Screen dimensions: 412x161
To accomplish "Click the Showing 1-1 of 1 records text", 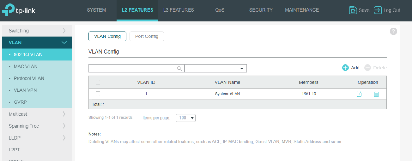I will 110,118.
